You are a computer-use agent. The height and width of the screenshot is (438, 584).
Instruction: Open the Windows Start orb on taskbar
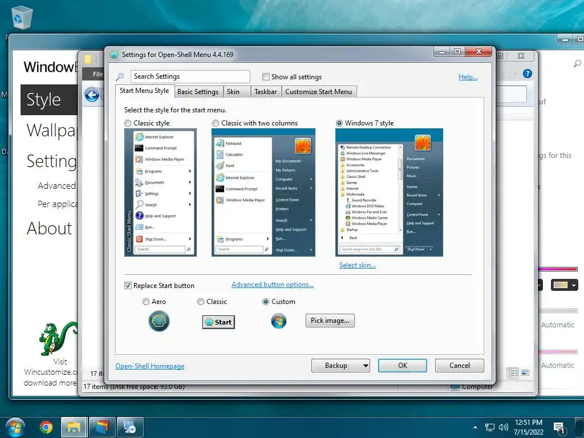click(15, 427)
